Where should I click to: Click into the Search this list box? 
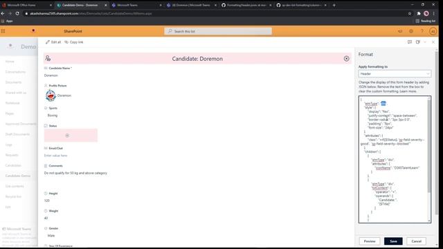click(x=218, y=31)
